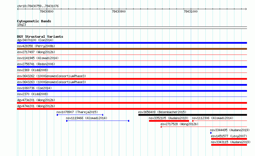The width and height of the screenshot is (255, 156).
Task: Select the blue bar under nsv1060736
Action: tap(132, 91)
